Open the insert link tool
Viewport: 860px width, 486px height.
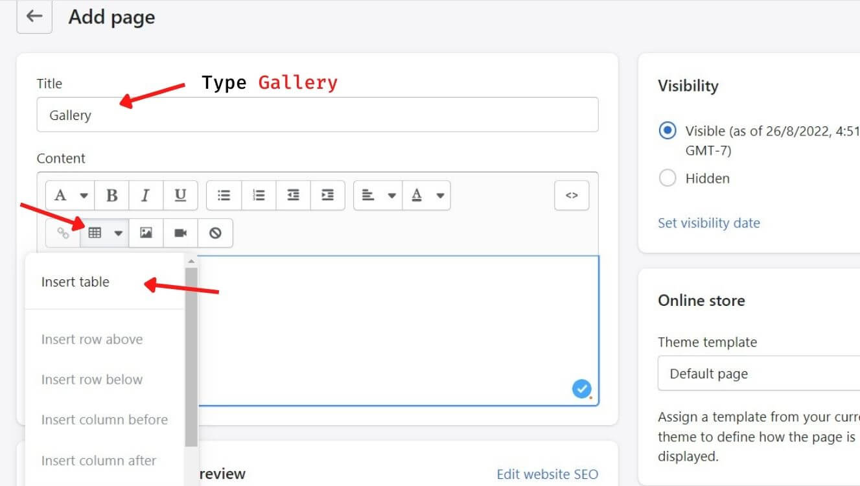tap(63, 233)
